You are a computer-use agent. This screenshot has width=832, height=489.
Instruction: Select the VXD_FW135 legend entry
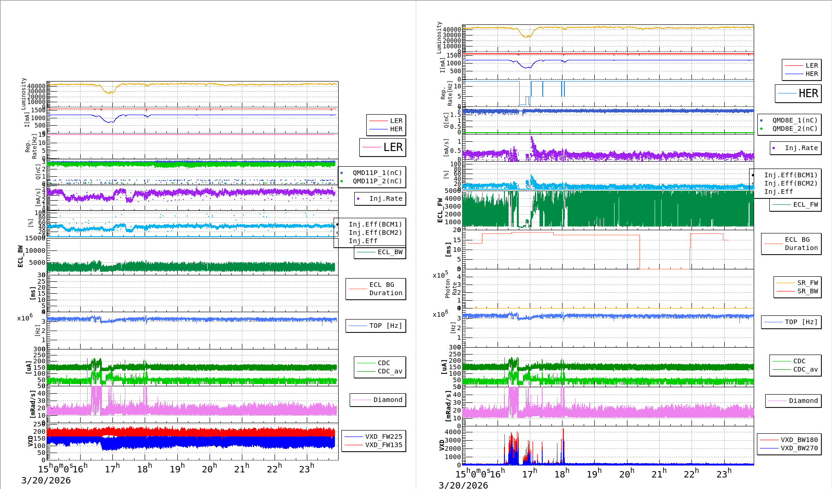pyautogui.click(x=383, y=445)
